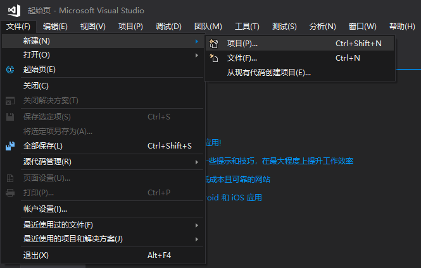Select the 页面设置(U)... menu entry
Screen dimensions: 421x268
point(103,178)
